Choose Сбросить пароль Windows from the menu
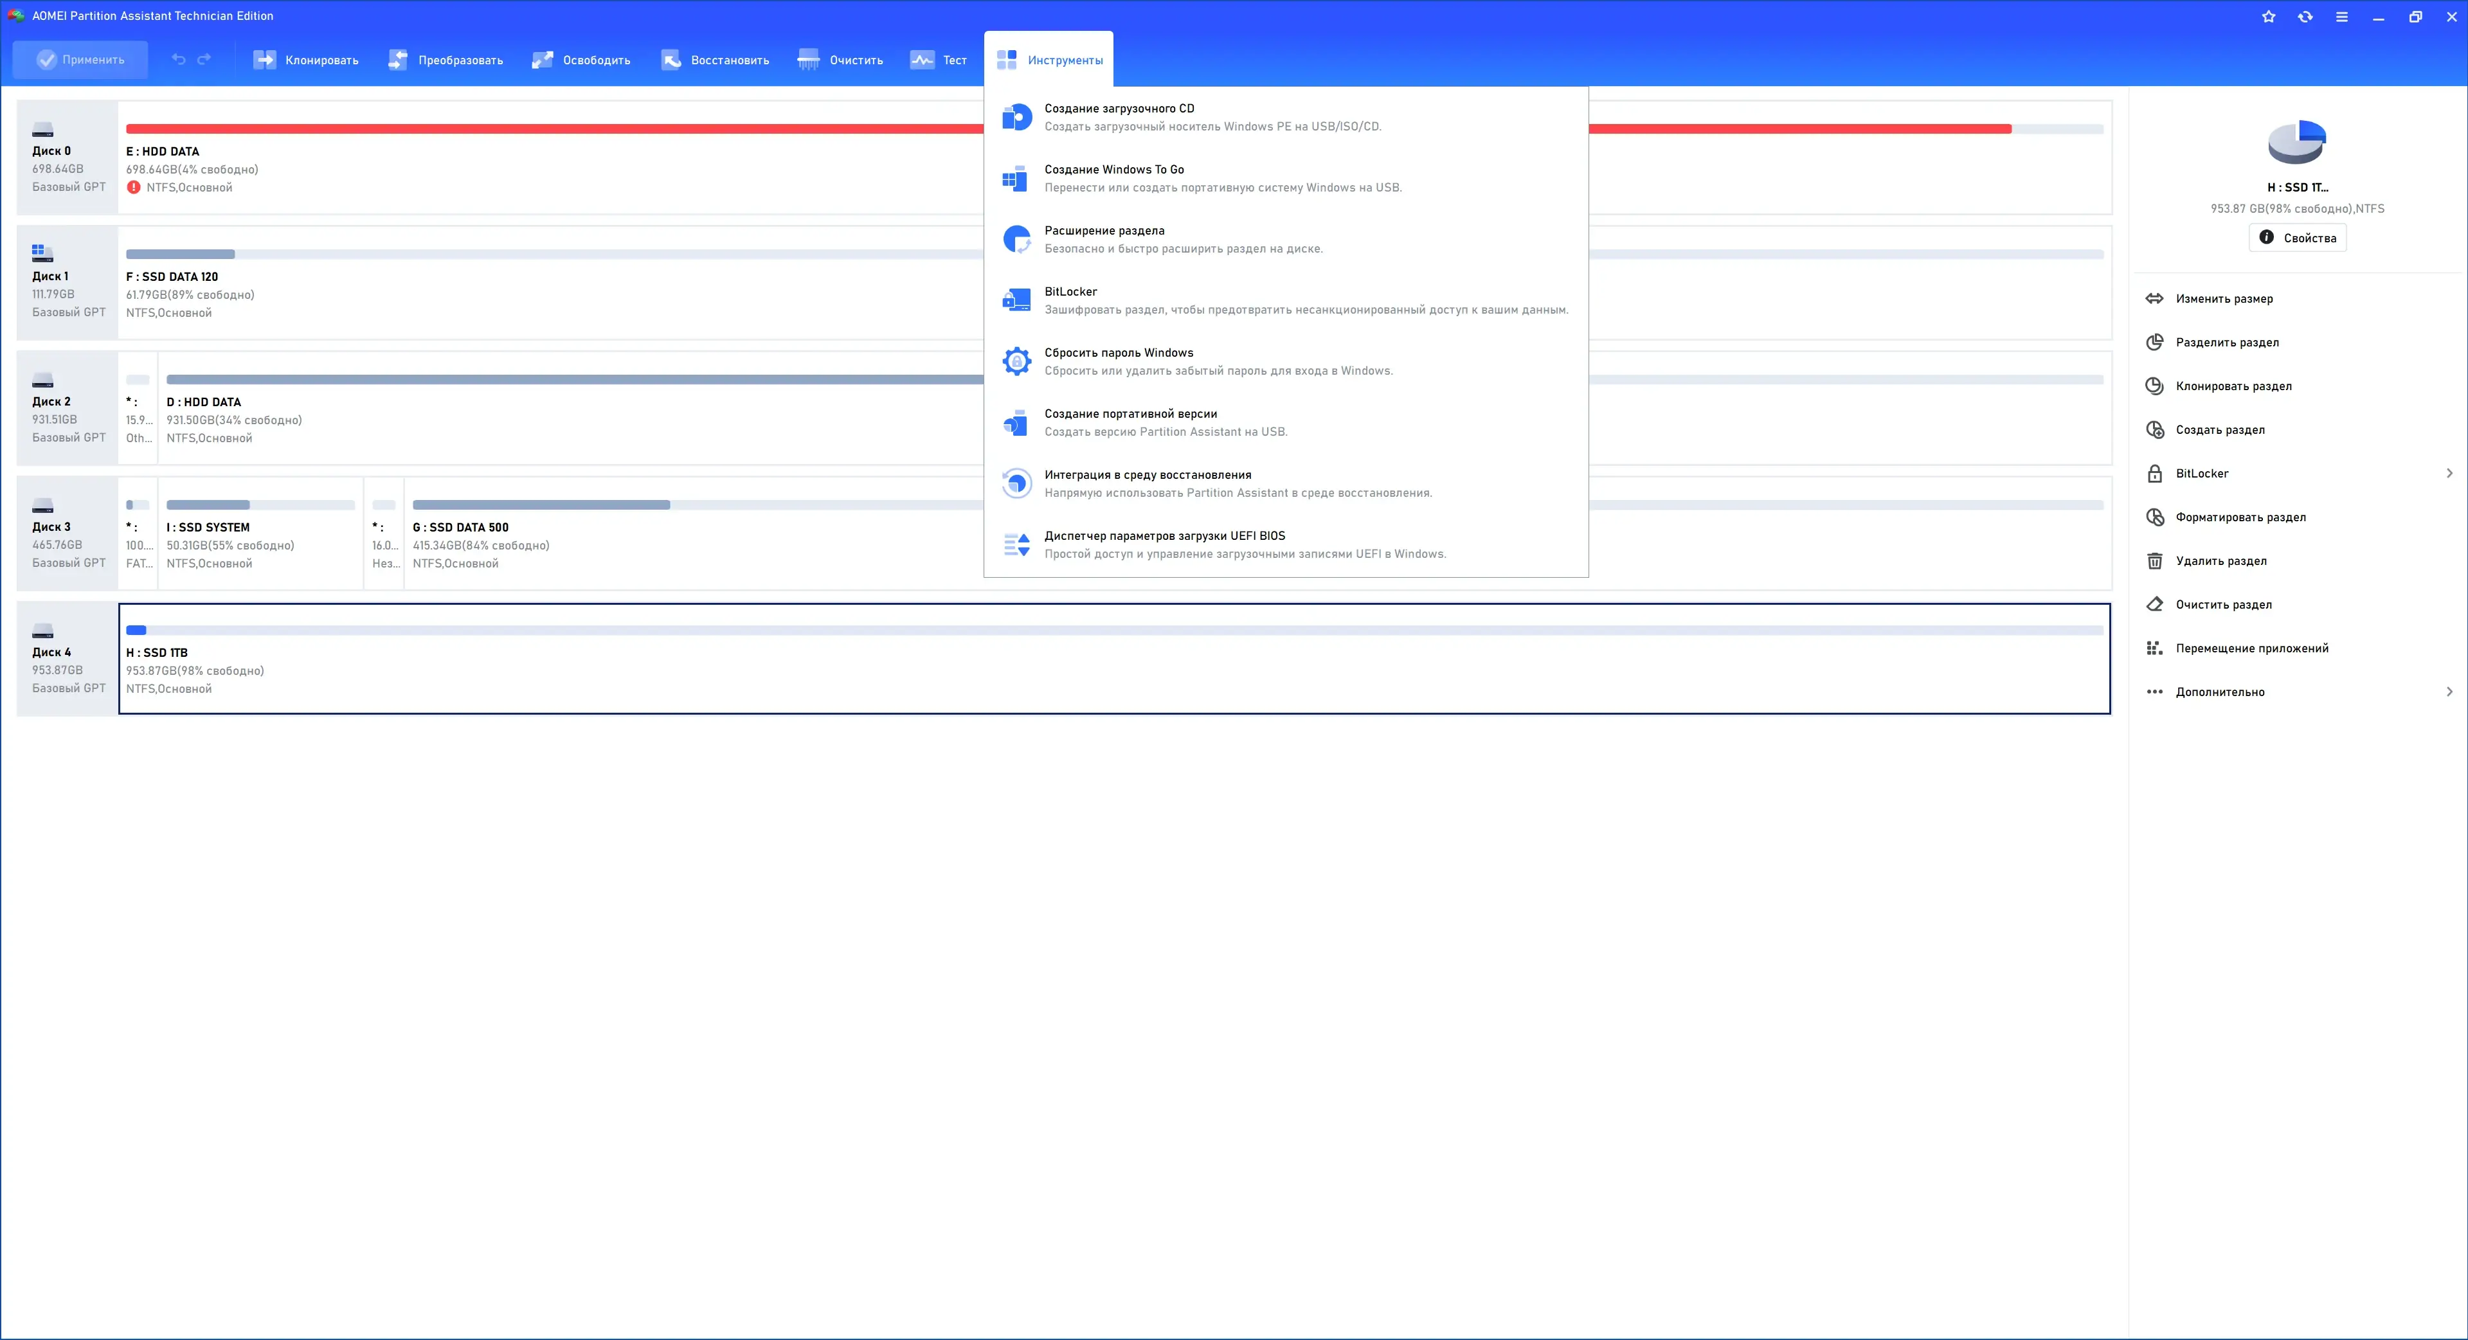Image resolution: width=2468 pixels, height=1340 pixels. [1118, 352]
